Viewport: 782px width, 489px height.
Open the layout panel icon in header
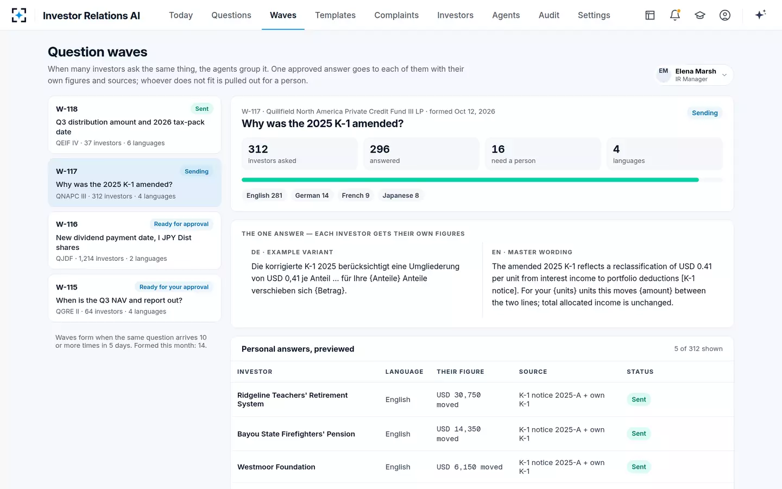(x=650, y=15)
